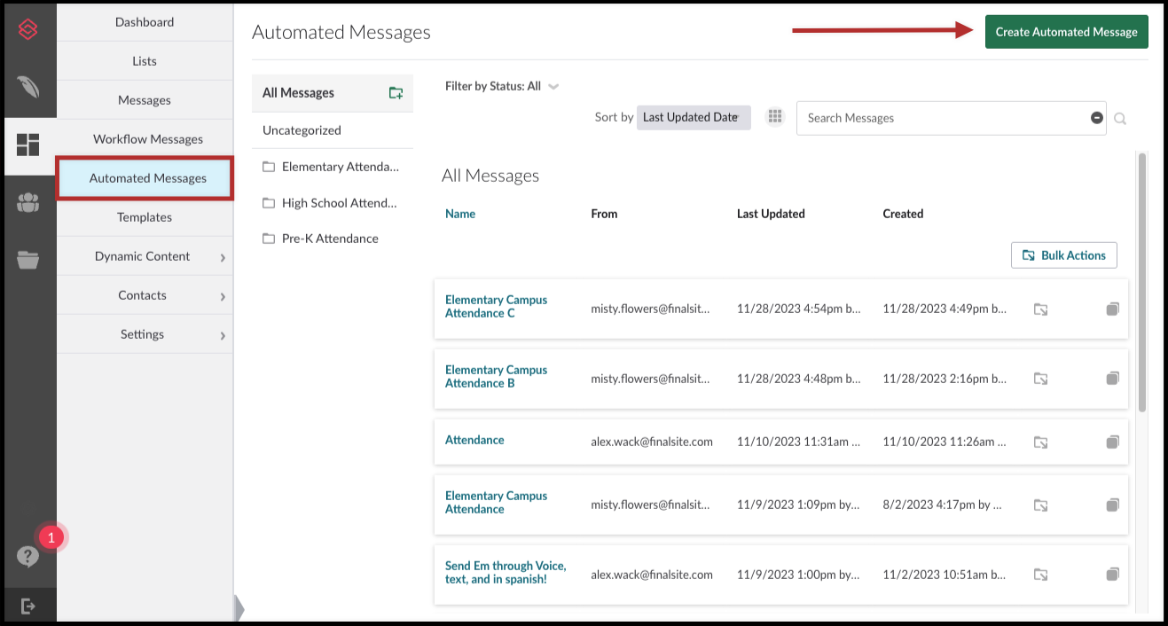Click the people/groups icon in the sidebar
Image resolution: width=1168 pixels, height=626 pixels.
point(29,202)
